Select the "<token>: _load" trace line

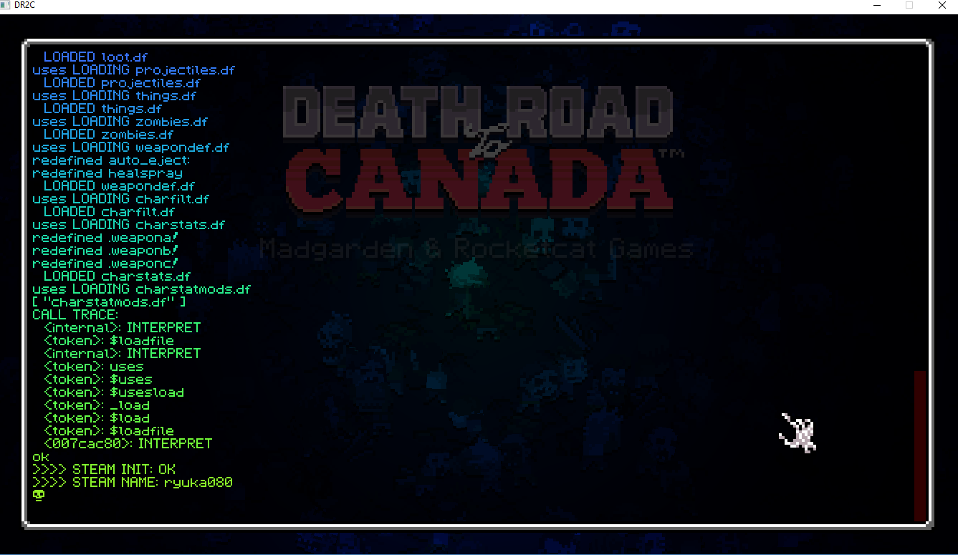tap(97, 405)
